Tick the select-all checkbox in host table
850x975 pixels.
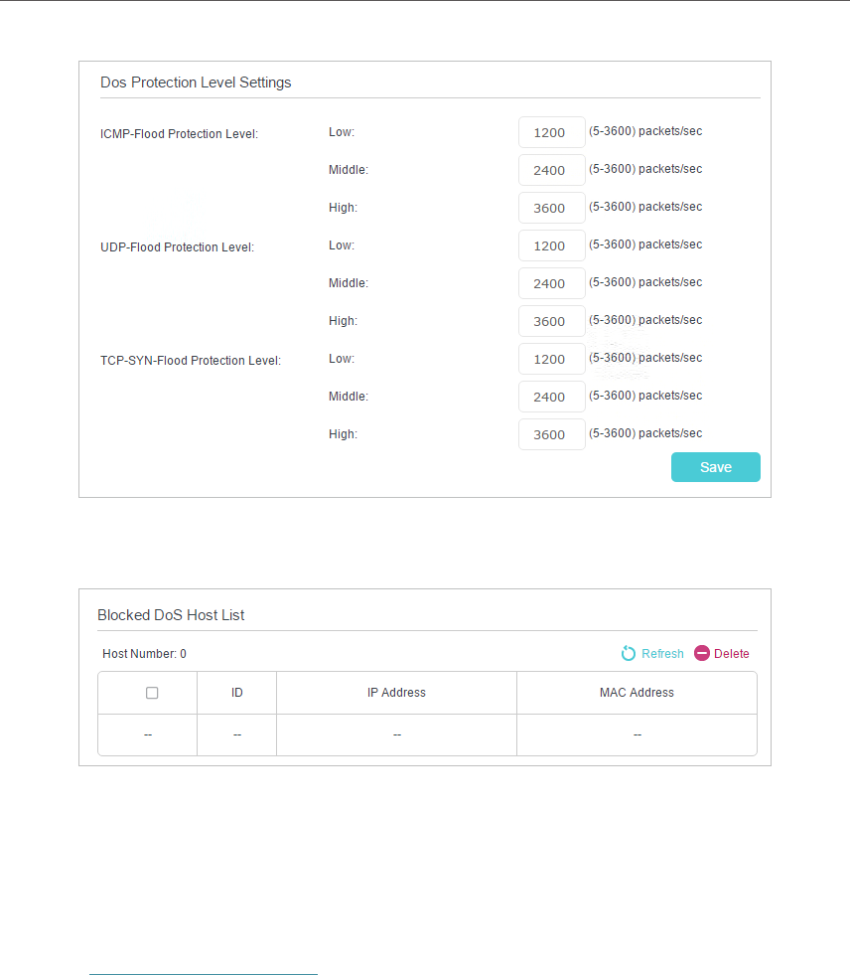pyautogui.click(x=152, y=693)
